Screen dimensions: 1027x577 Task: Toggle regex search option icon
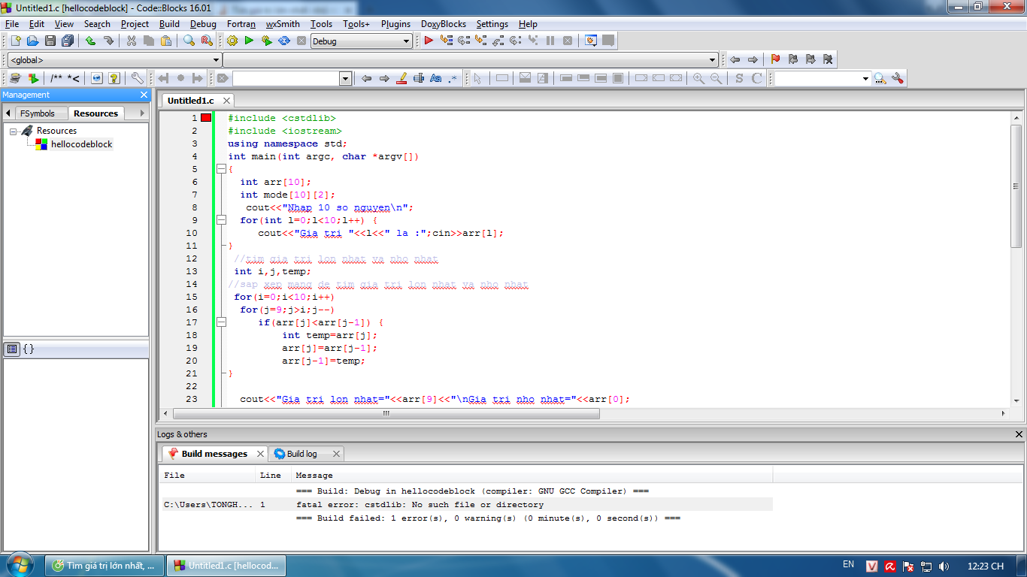point(453,78)
